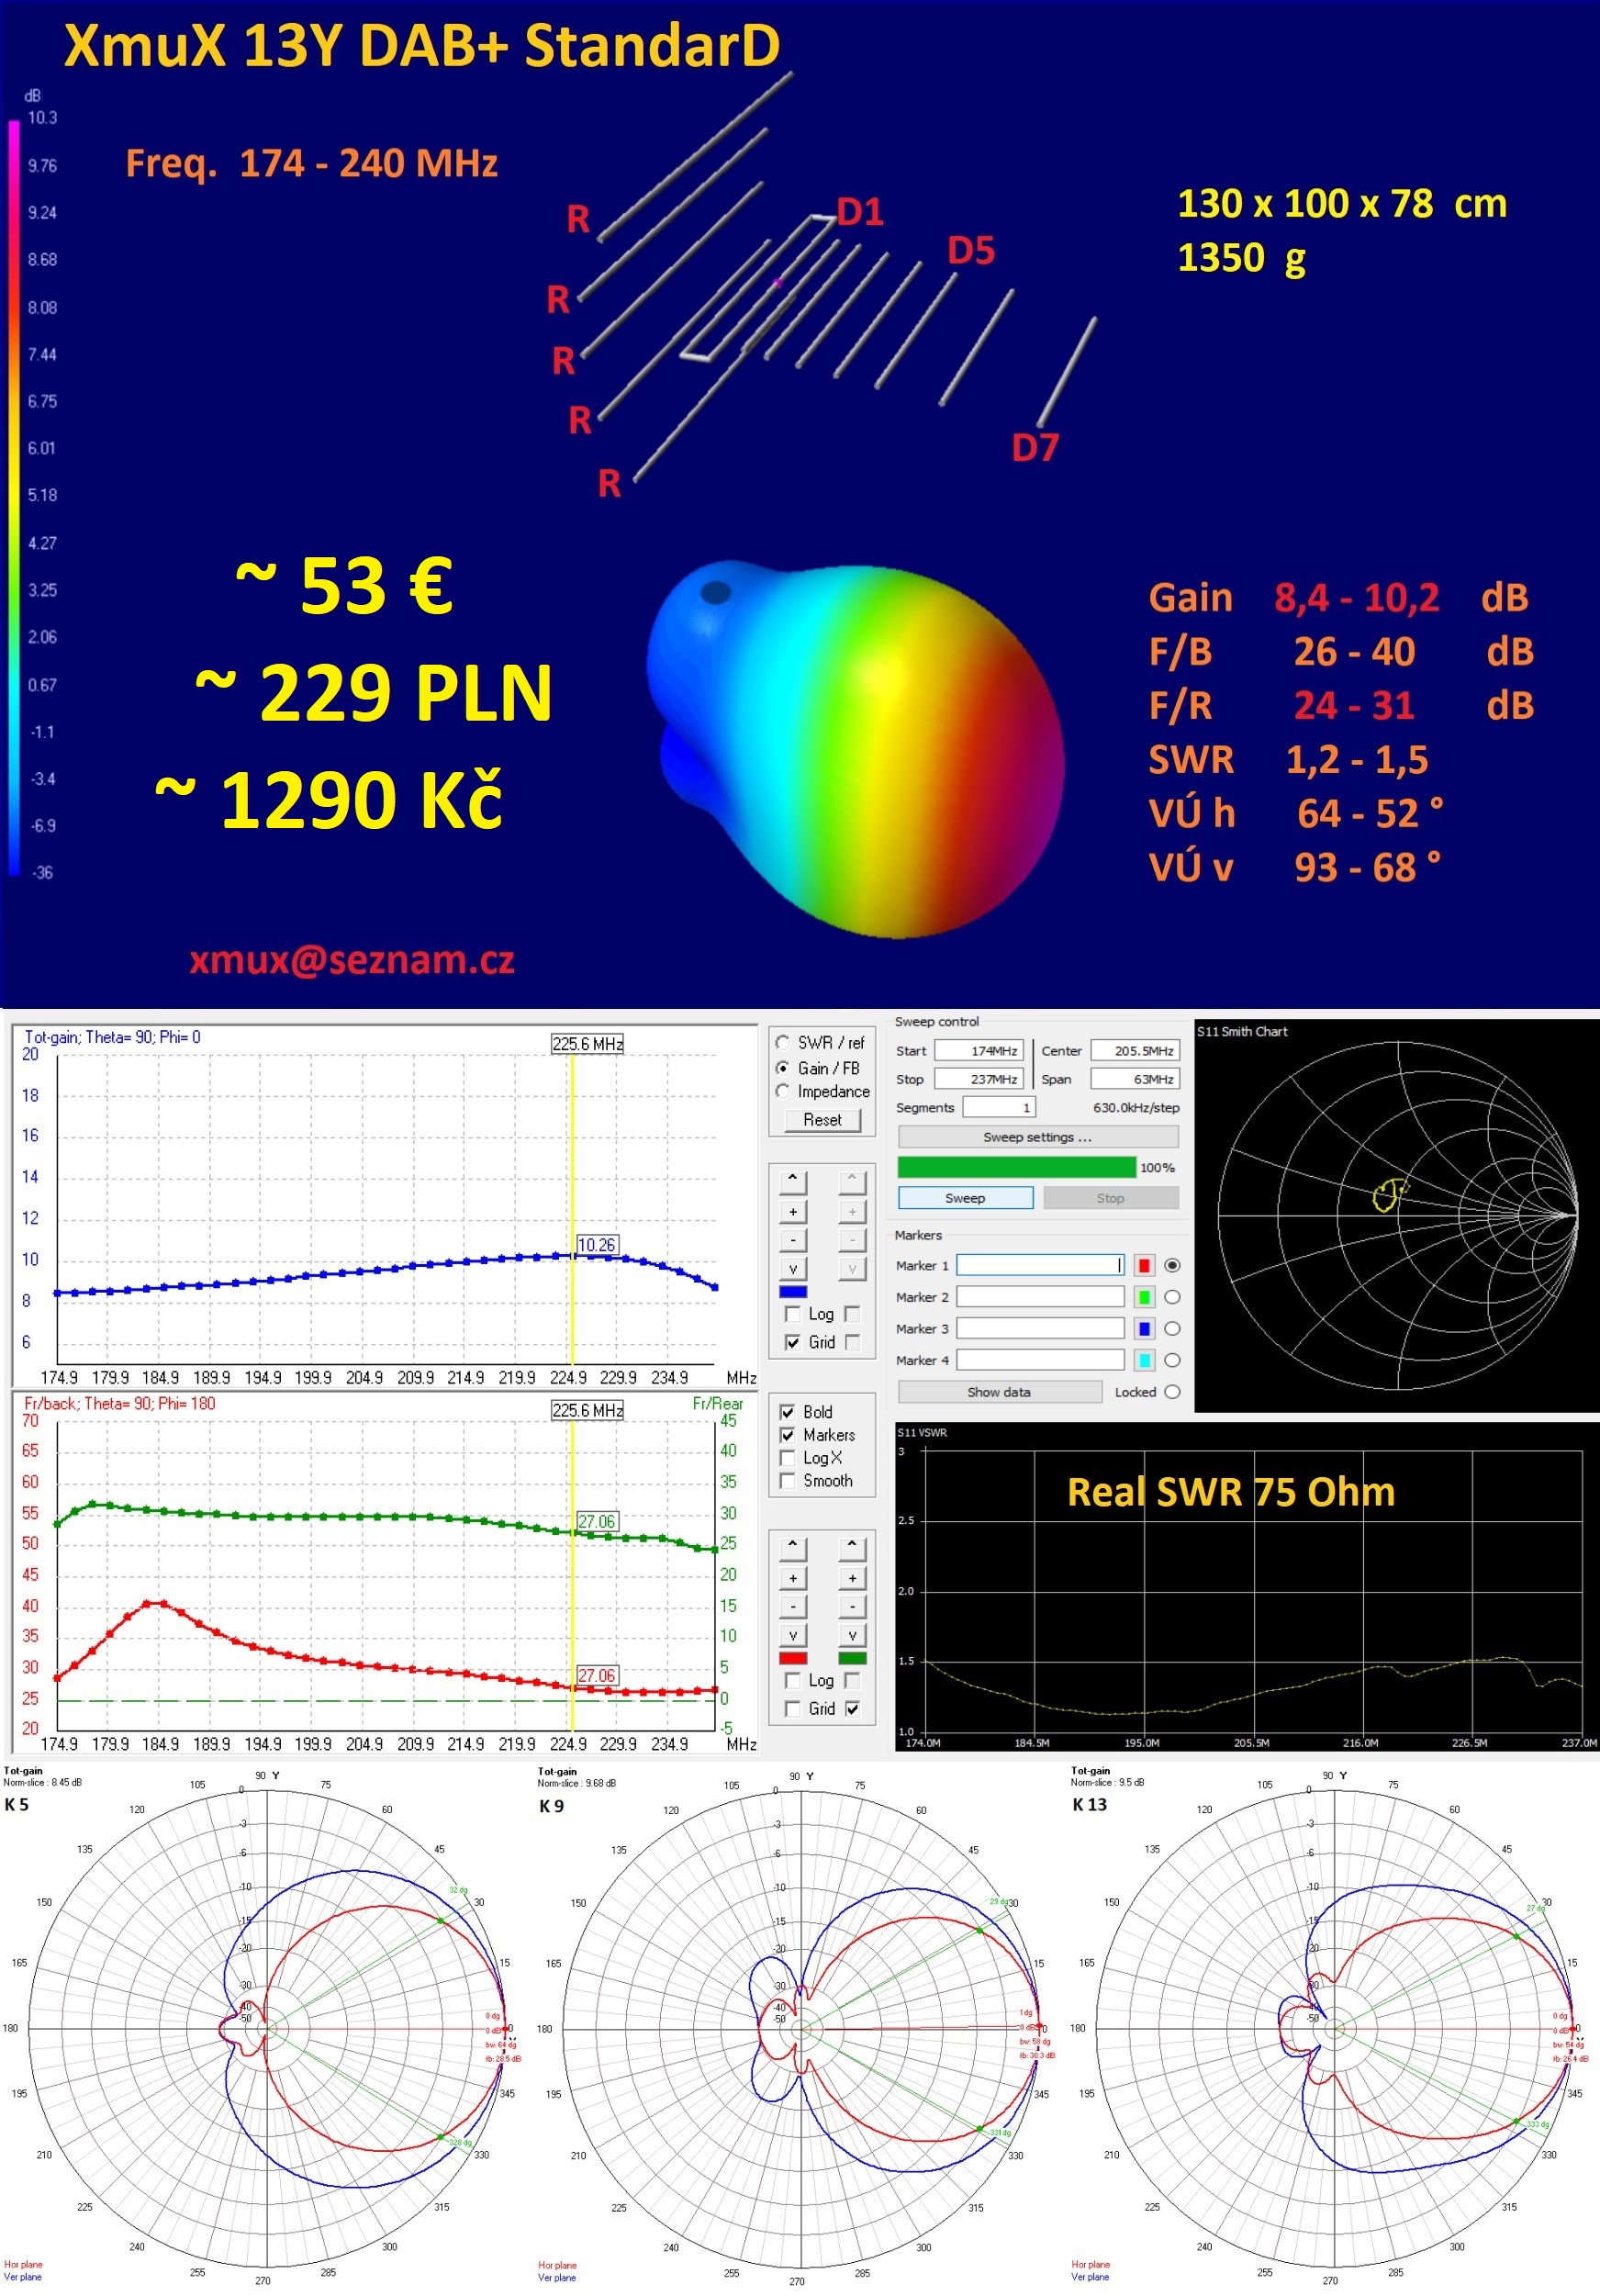
Task: Uncheck the Markers checkbox
Action: (787, 1435)
